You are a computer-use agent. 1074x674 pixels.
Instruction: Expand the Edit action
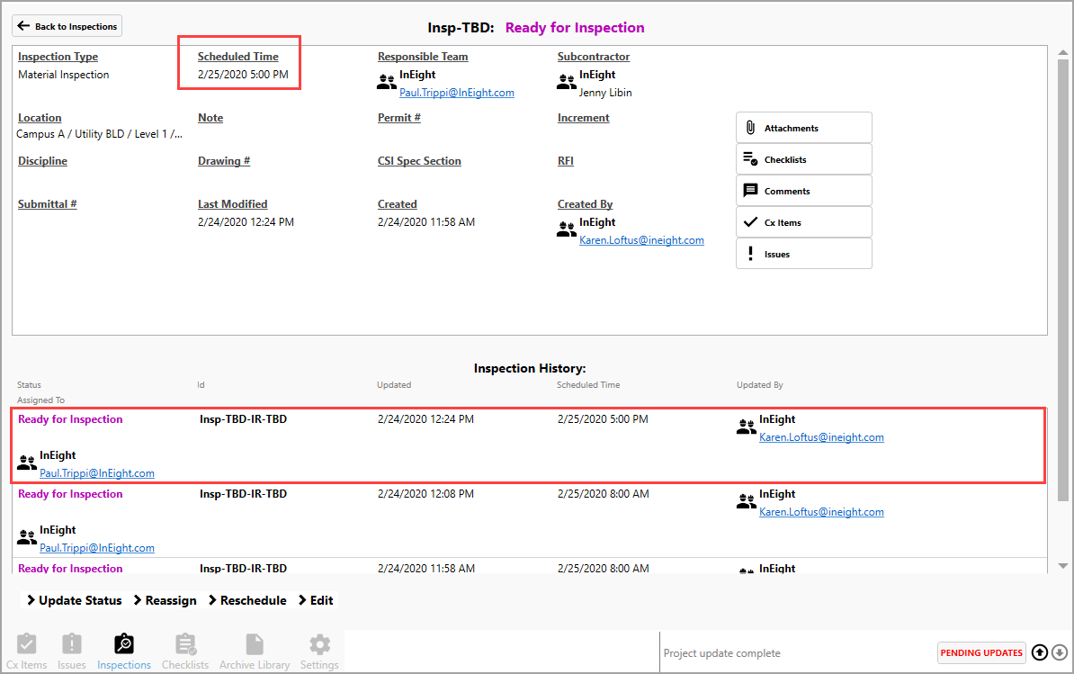(316, 600)
